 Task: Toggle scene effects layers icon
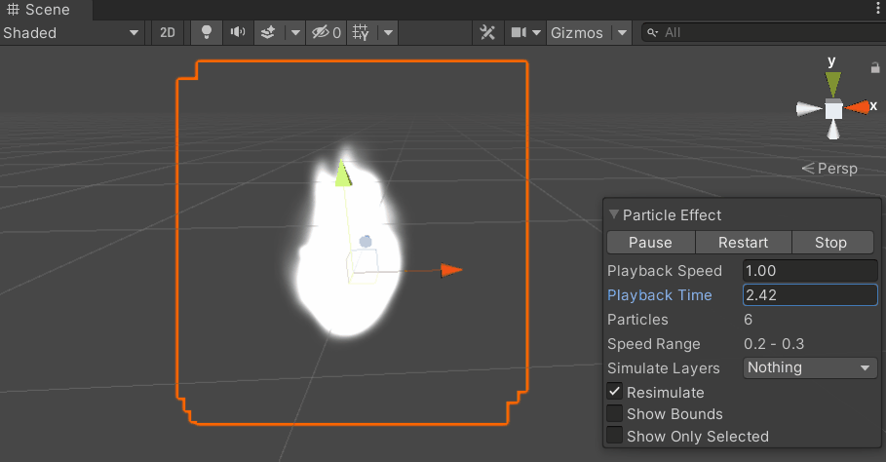click(x=268, y=33)
